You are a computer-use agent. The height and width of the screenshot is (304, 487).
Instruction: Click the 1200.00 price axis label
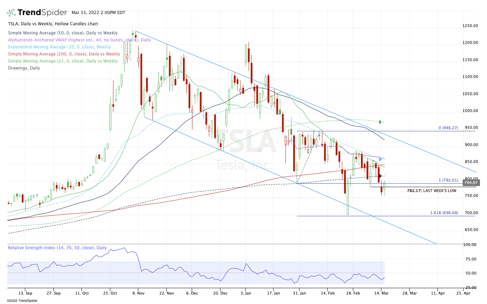(x=470, y=43)
